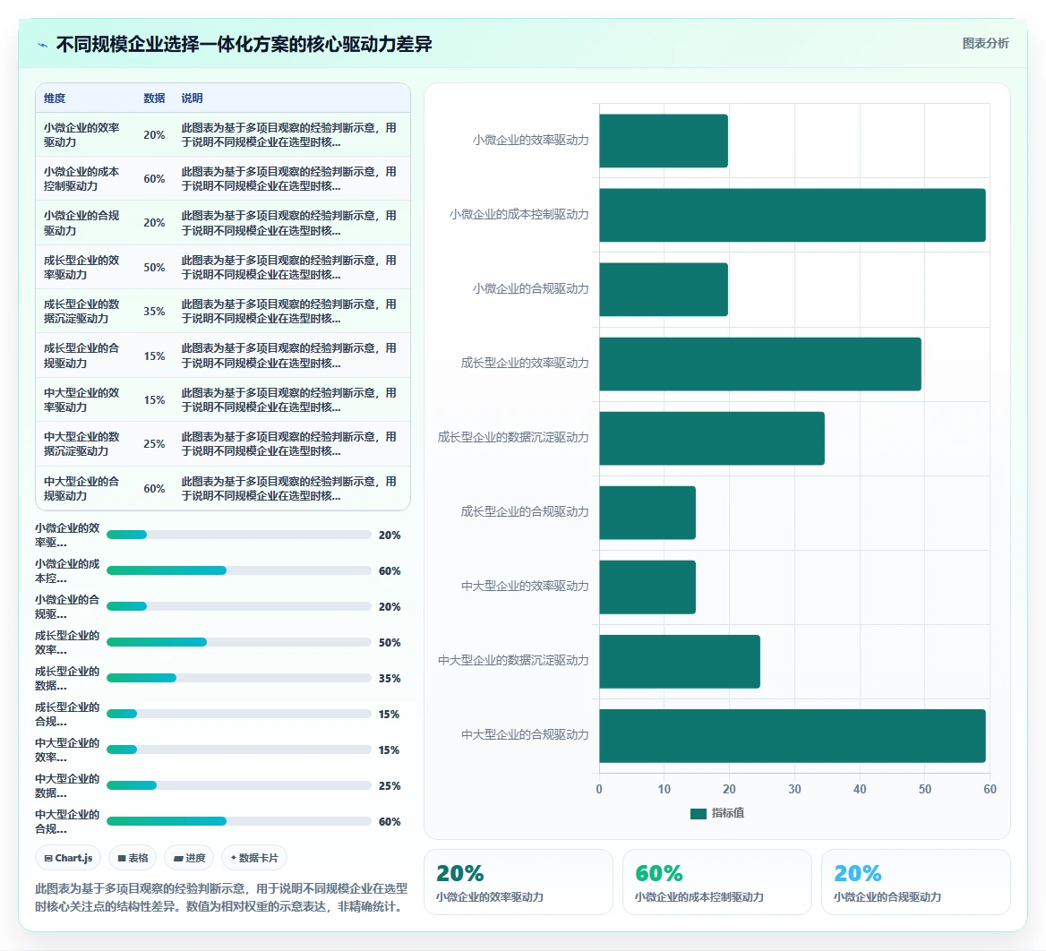This screenshot has width=1046, height=951.
Task: Click the 25% value in the table
Action: tap(154, 443)
